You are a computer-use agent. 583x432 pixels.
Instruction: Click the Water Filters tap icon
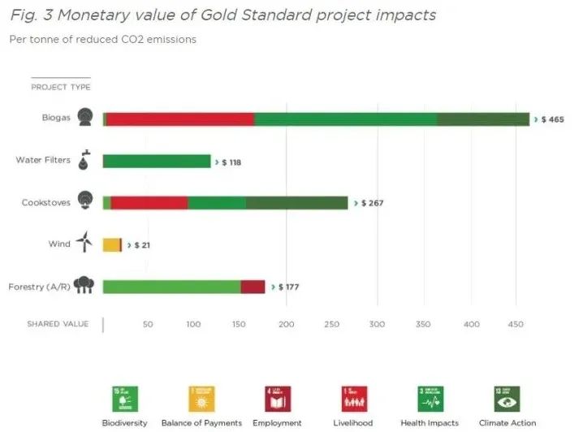84,160
